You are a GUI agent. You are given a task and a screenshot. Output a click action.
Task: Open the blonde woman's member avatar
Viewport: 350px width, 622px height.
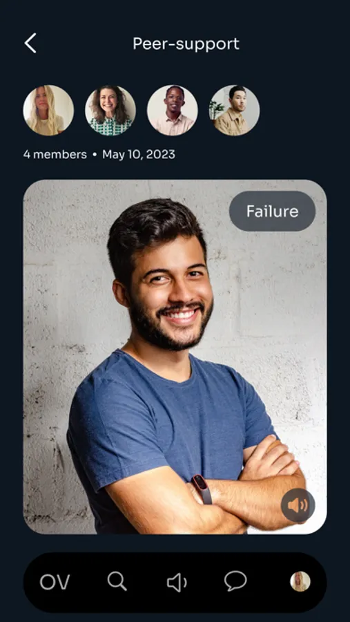pyautogui.click(x=48, y=111)
